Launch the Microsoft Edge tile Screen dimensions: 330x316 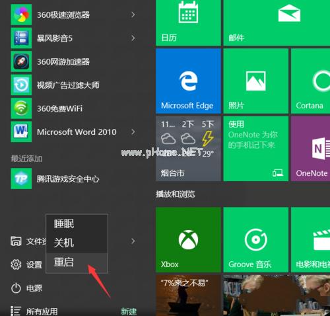pos(188,81)
